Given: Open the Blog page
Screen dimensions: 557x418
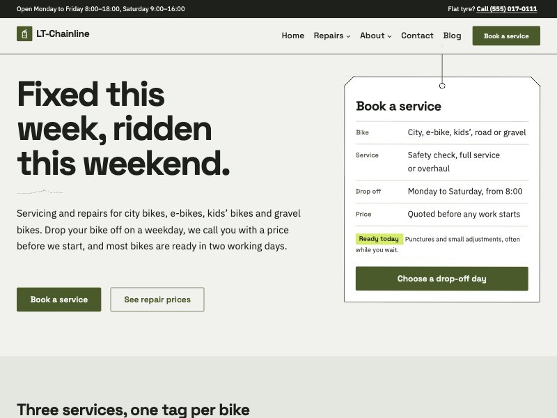Looking at the screenshot, I should 452,36.
